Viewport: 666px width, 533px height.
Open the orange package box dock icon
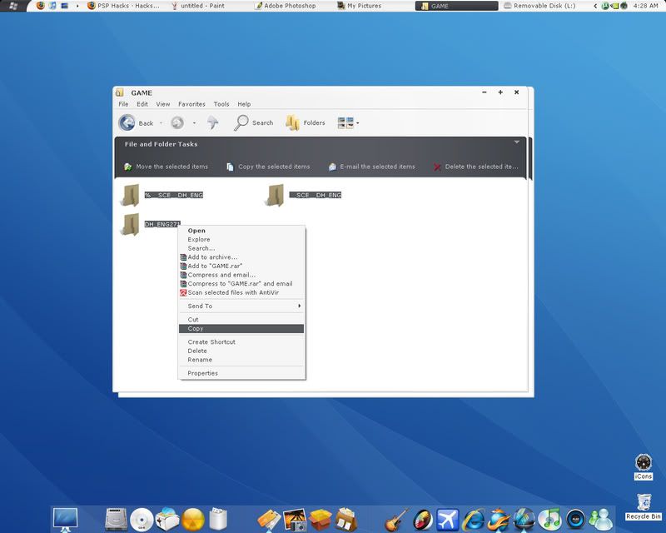point(321,520)
